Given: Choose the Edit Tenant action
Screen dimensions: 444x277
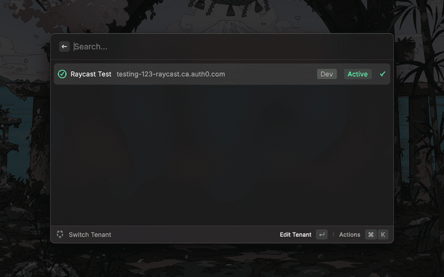Looking at the screenshot, I should pyautogui.click(x=296, y=235).
